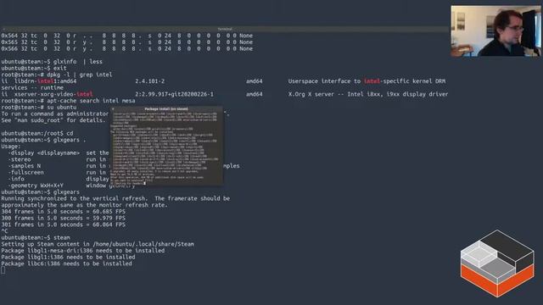Click 'approximately the same as the monitor refresh rate' line
The image size is (543, 305).
pyautogui.click(x=84, y=205)
